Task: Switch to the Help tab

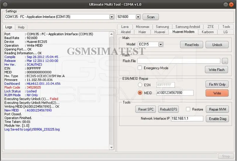Action: click(x=21, y=27)
